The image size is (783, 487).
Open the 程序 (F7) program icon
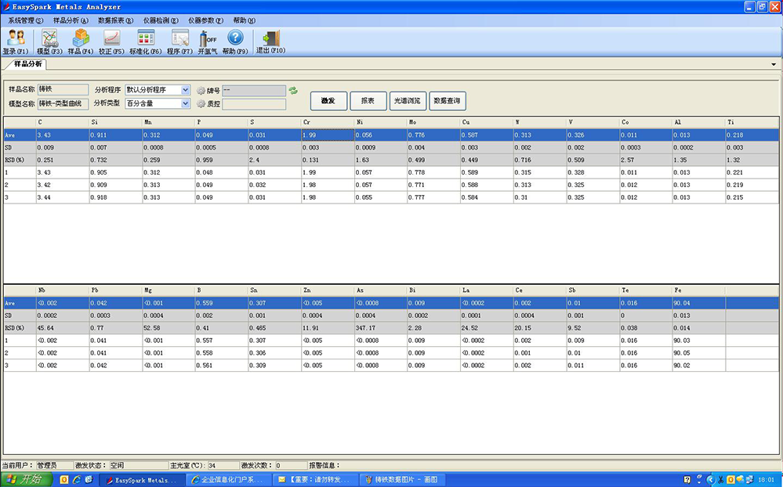(x=179, y=41)
